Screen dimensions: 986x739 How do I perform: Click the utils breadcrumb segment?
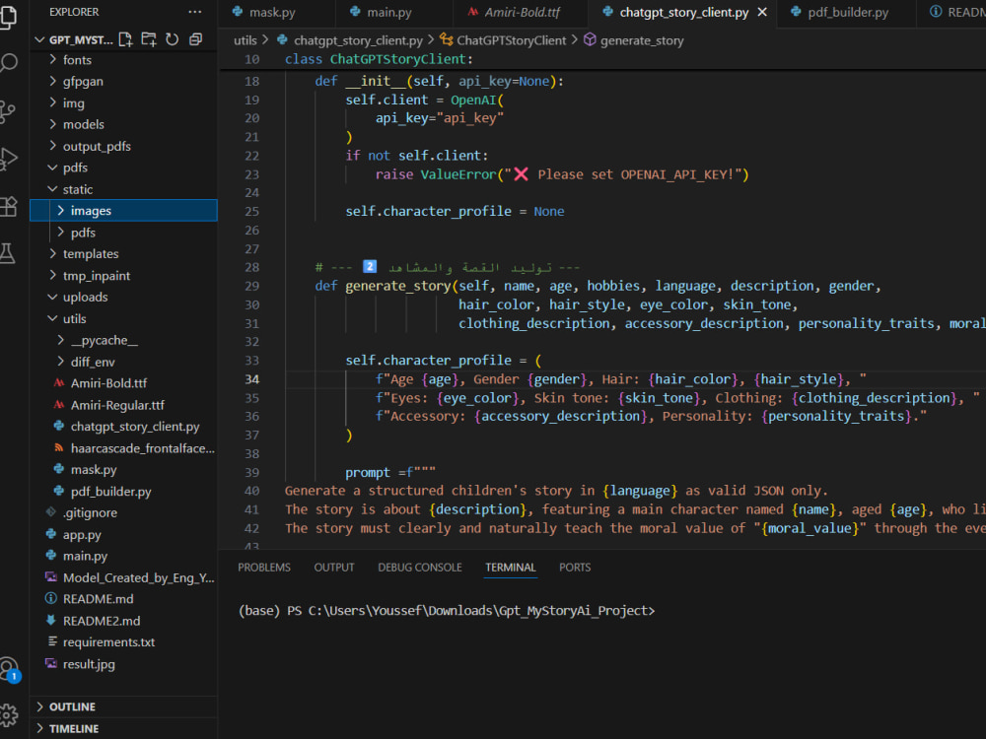[x=246, y=40]
